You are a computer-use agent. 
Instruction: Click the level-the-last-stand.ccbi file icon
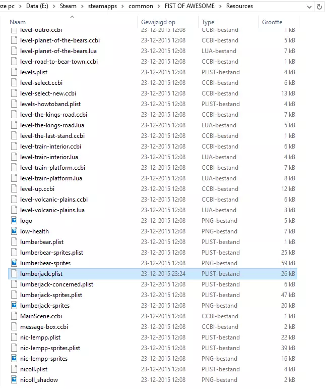(x=14, y=136)
